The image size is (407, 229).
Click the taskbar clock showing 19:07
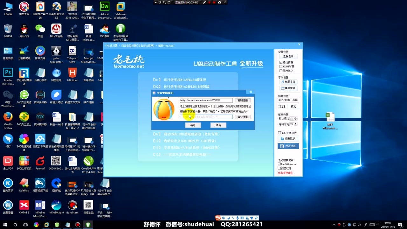click(388, 225)
